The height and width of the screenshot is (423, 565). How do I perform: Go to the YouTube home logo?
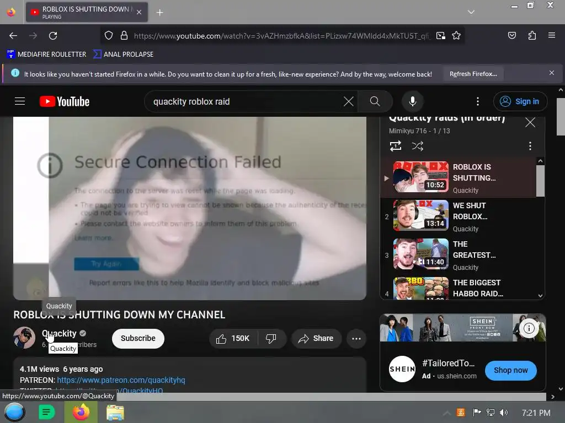pyautogui.click(x=65, y=101)
